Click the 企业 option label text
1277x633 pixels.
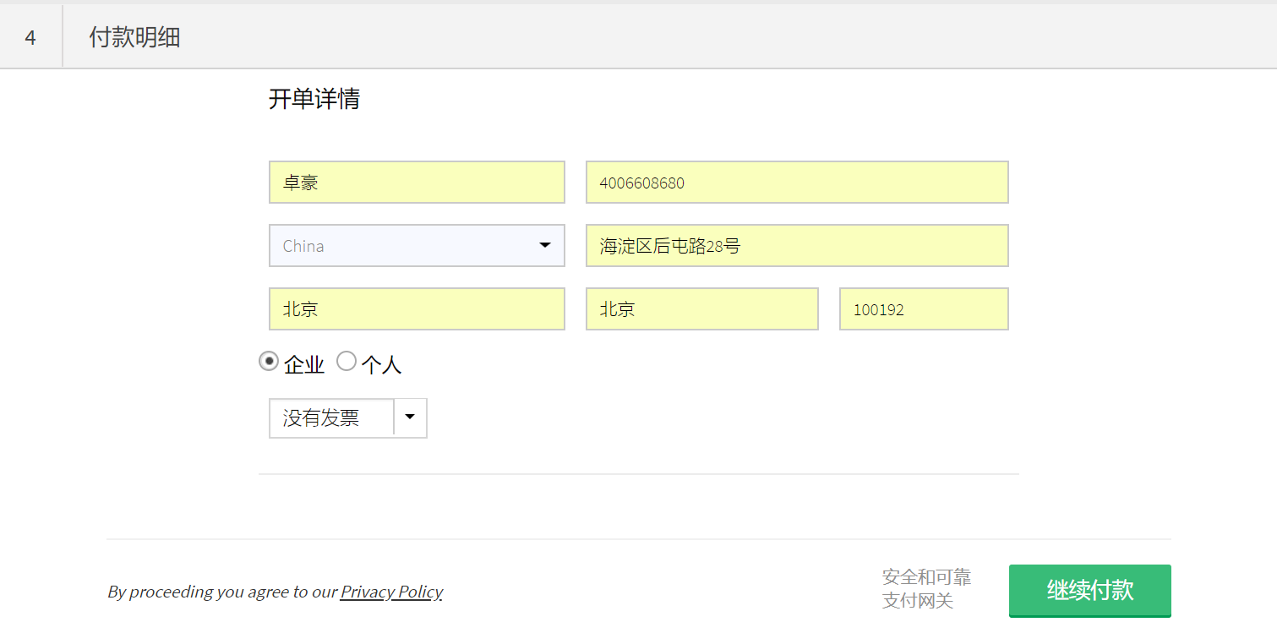coord(304,365)
